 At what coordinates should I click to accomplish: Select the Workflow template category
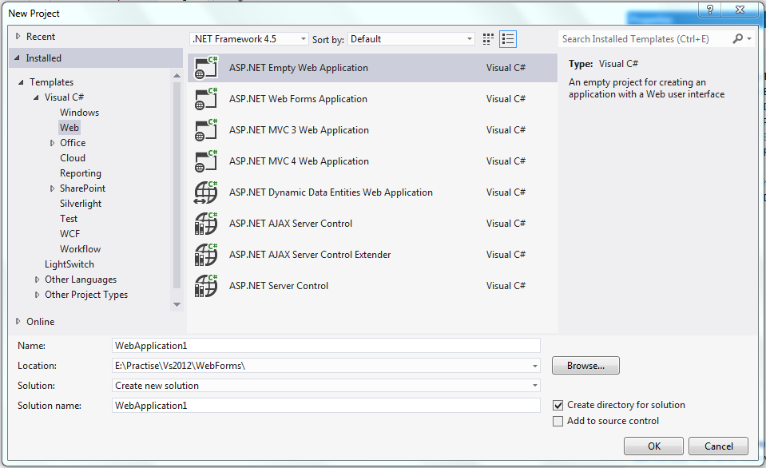pos(80,248)
